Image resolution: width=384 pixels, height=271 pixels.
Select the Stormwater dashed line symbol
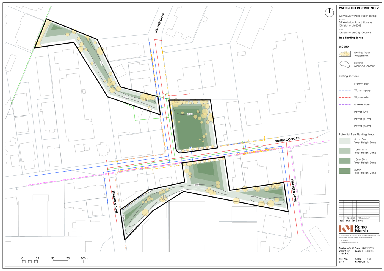pyautogui.click(x=344, y=84)
